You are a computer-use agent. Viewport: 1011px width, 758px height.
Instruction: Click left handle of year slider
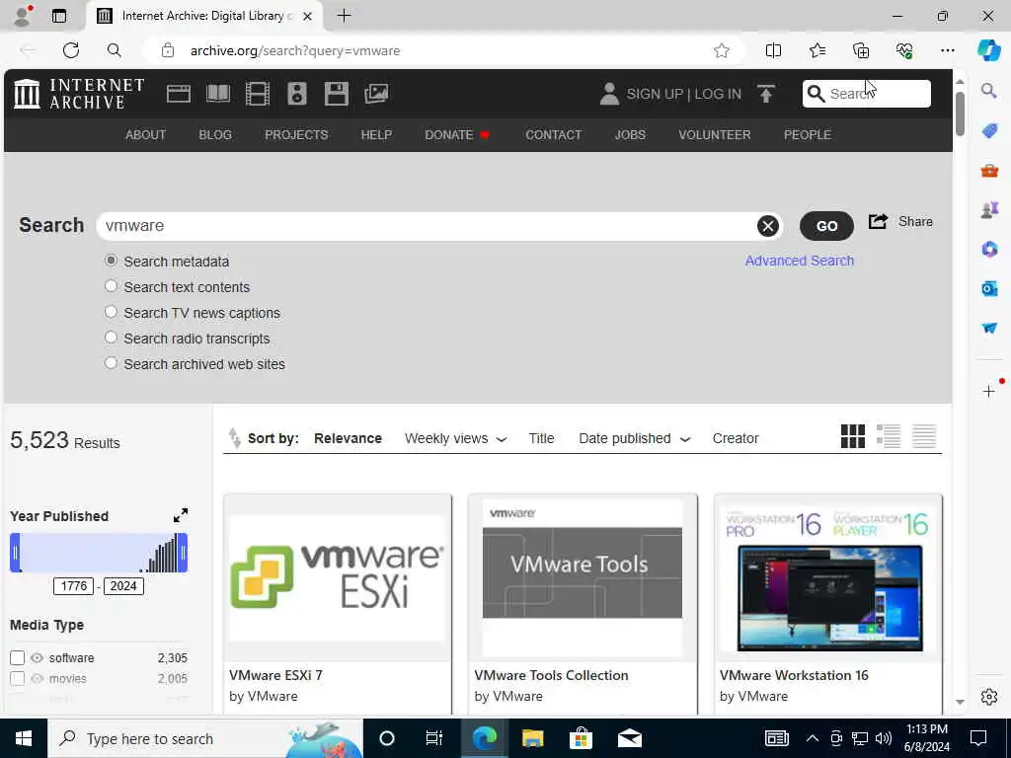16,553
